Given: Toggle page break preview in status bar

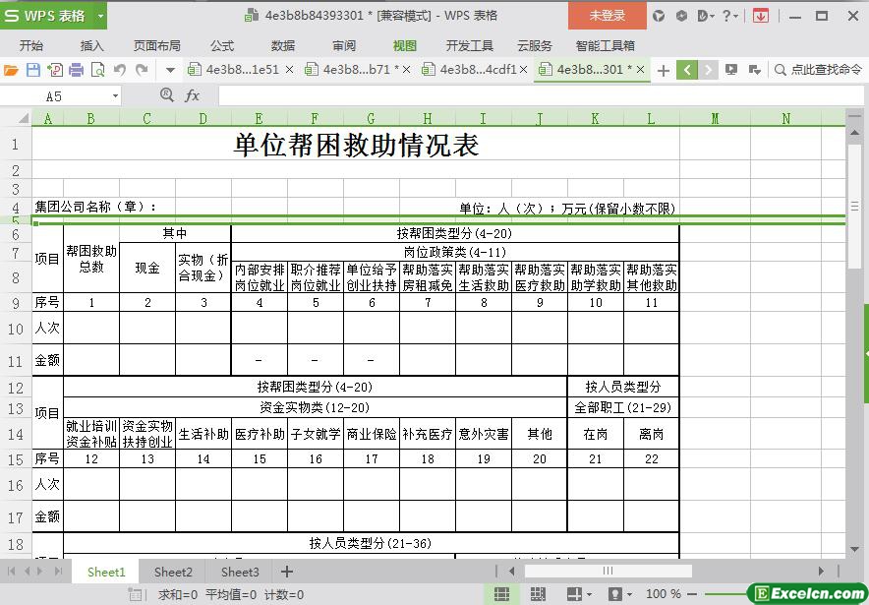Looking at the screenshot, I should [x=537, y=594].
